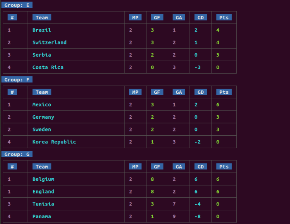This screenshot has height=224, width=290.
Task: Click the "Group: E" heading label
Action: pyautogui.click(x=17, y=5)
